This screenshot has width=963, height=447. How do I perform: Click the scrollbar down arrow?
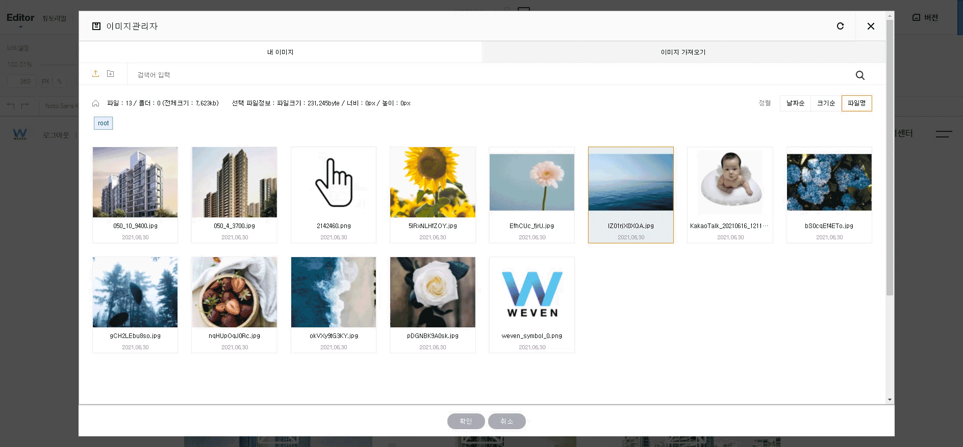(890, 400)
